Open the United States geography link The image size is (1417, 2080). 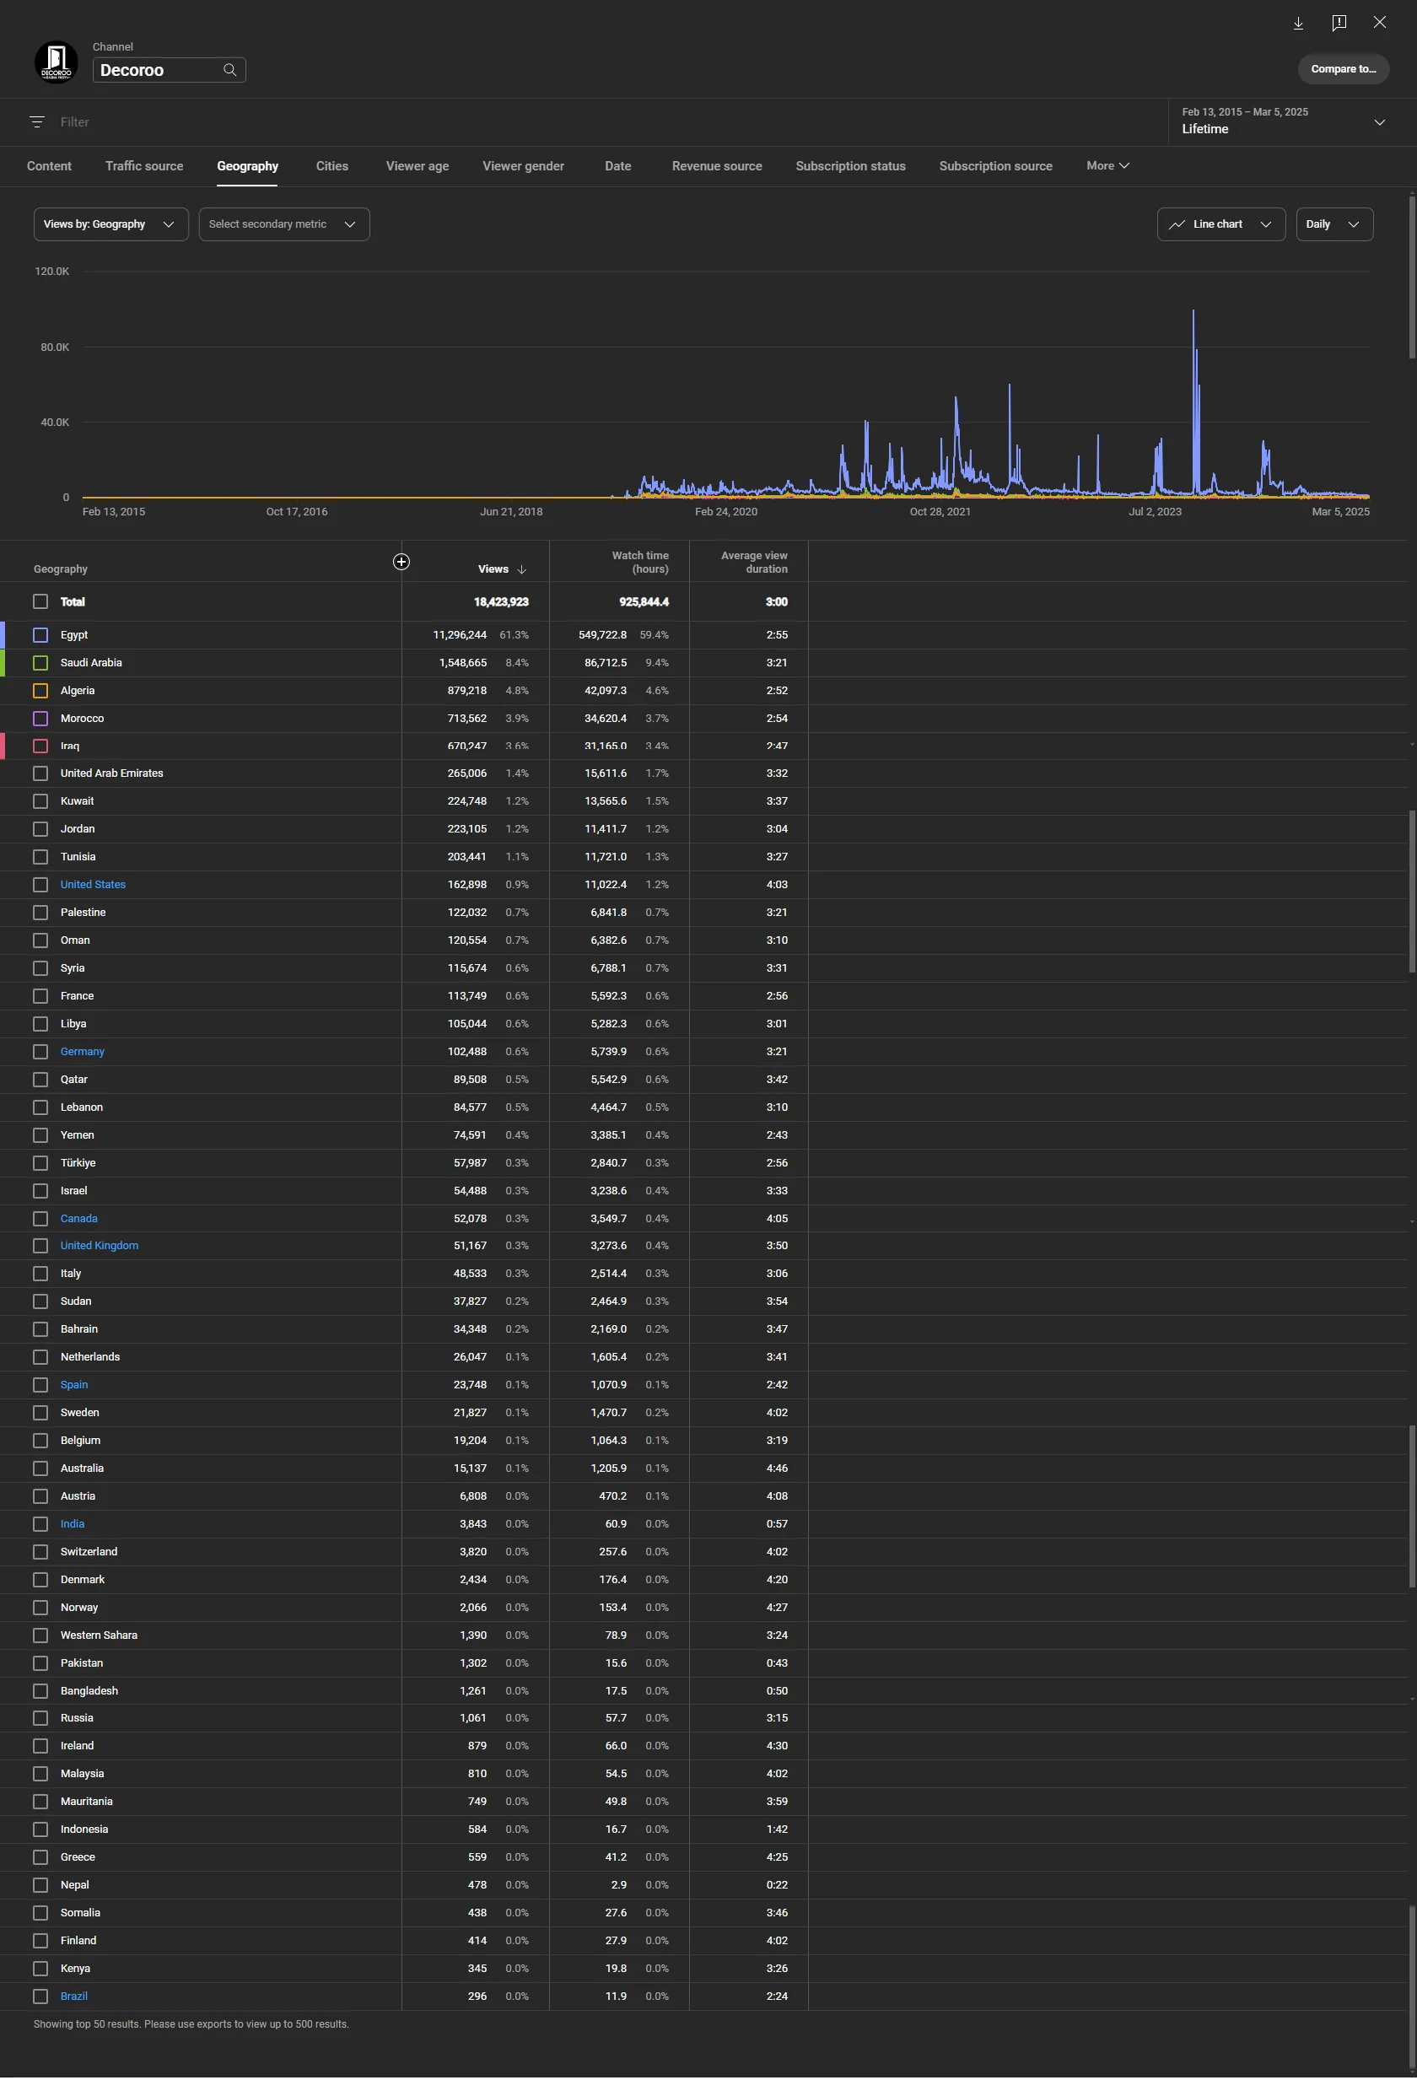click(x=93, y=884)
